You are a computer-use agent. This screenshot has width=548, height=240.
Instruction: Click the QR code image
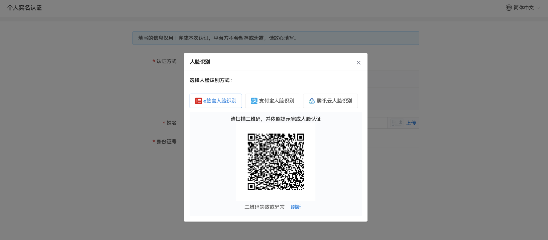276,162
